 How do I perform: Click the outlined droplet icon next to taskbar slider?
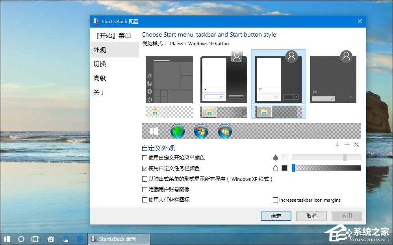pos(276,168)
